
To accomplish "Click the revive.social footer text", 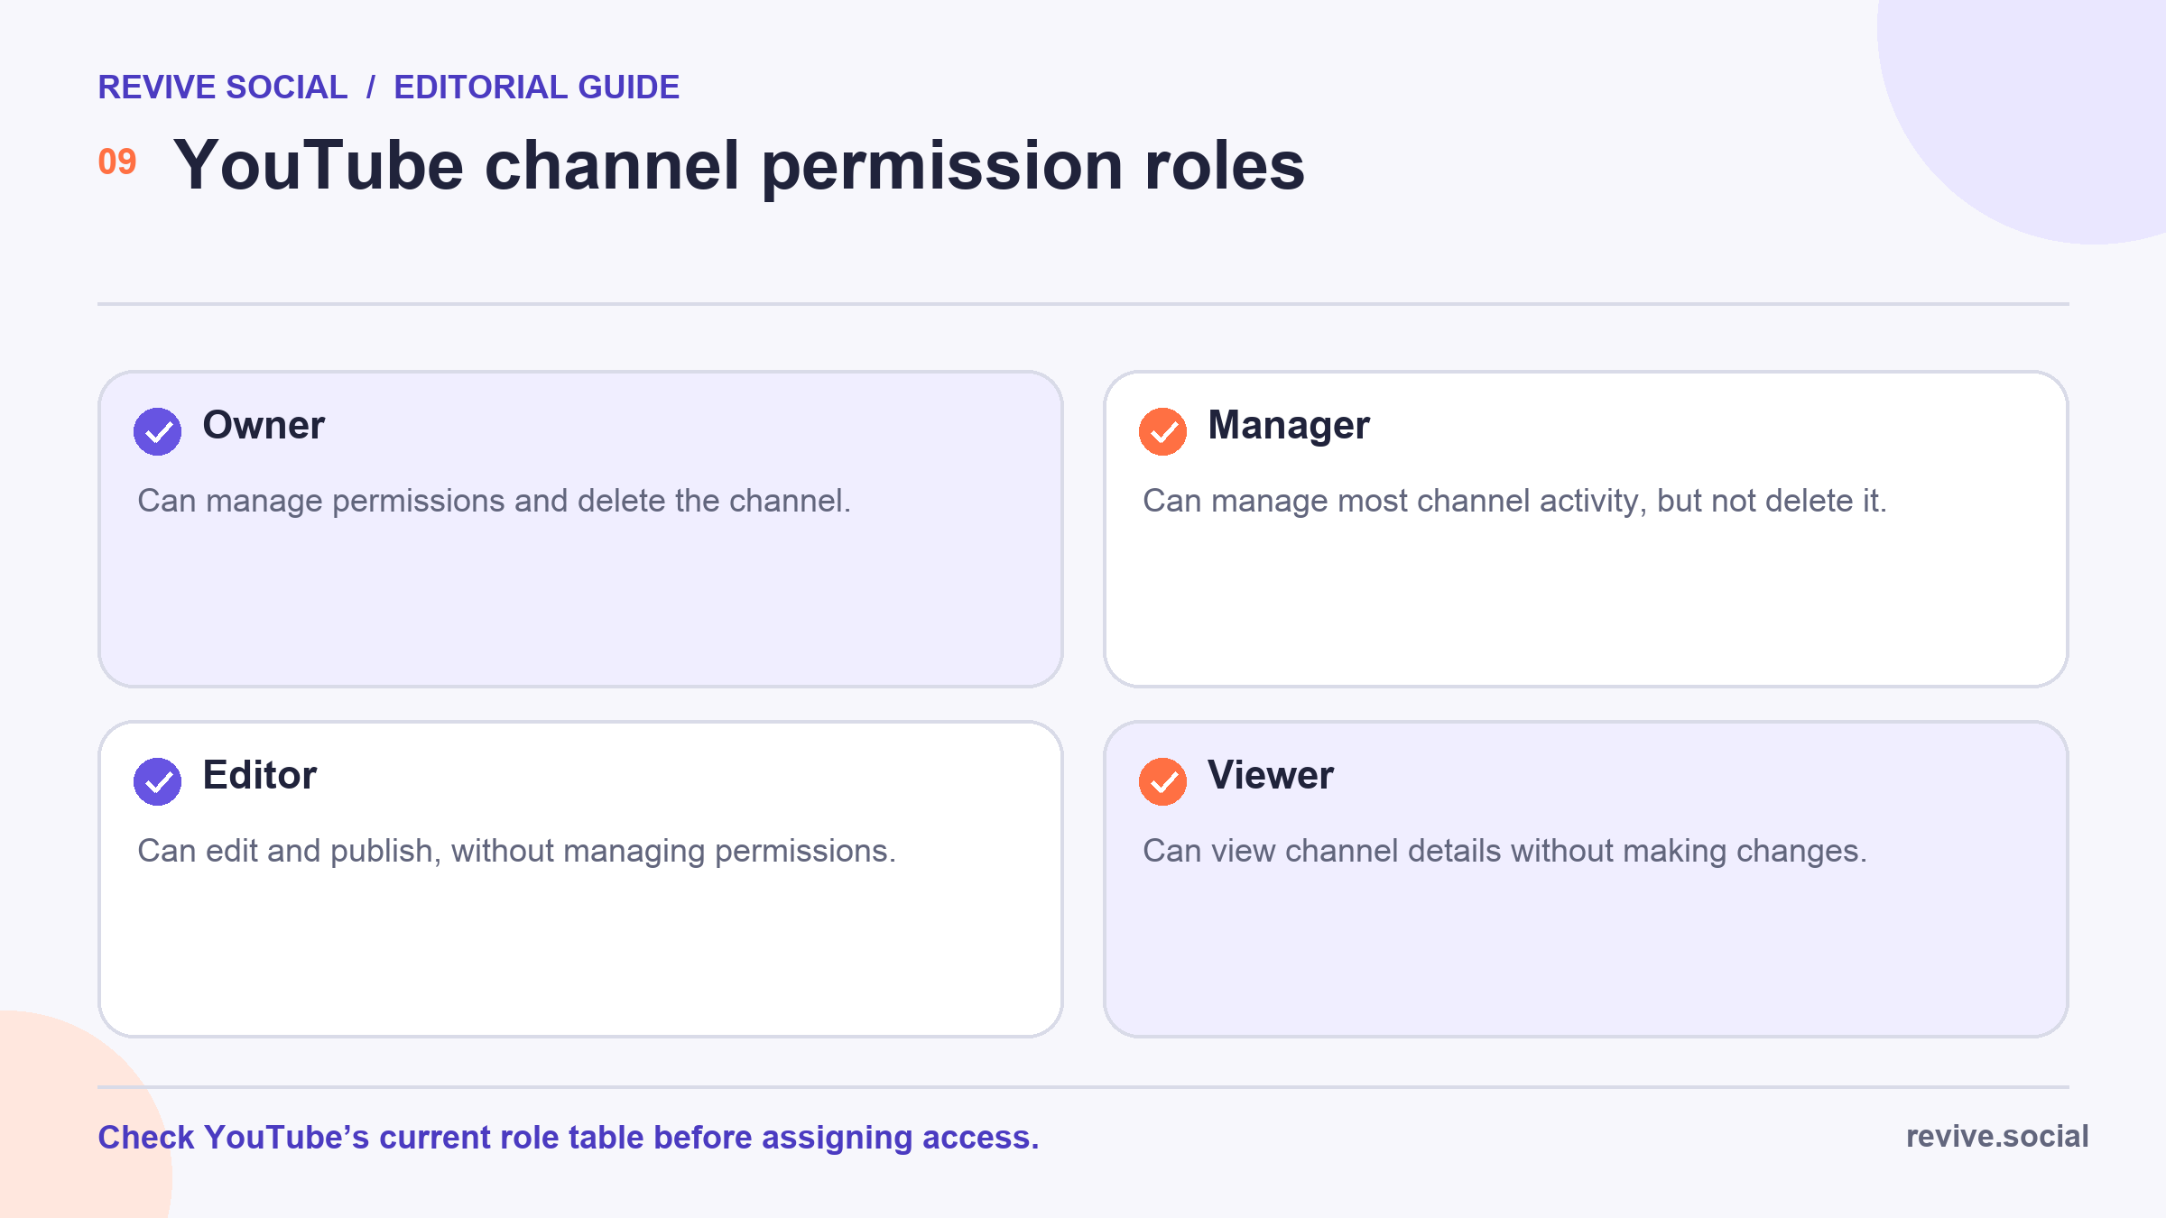I will (x=1997, y=1137).
